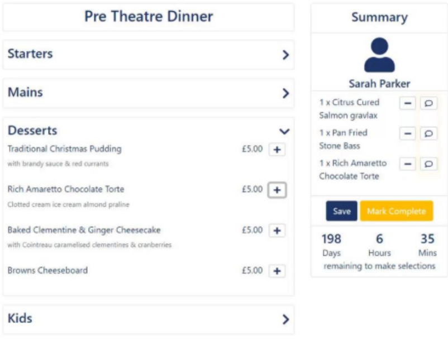448x339 pixels.
Task: Expand the Mains section chevron
Action: pyautogui.click(x=285, y=93)
